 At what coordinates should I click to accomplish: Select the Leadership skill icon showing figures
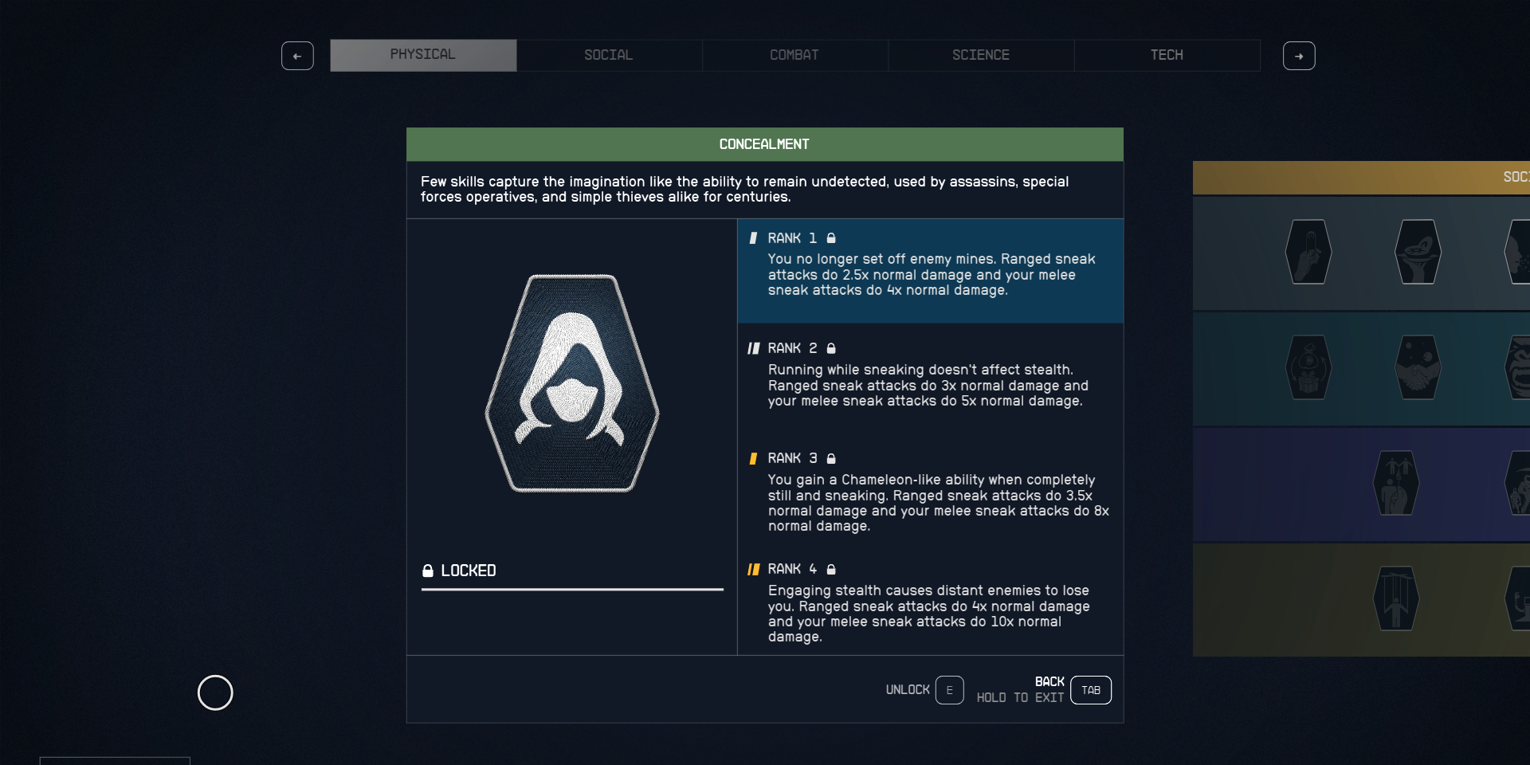tap(1395, 482)
